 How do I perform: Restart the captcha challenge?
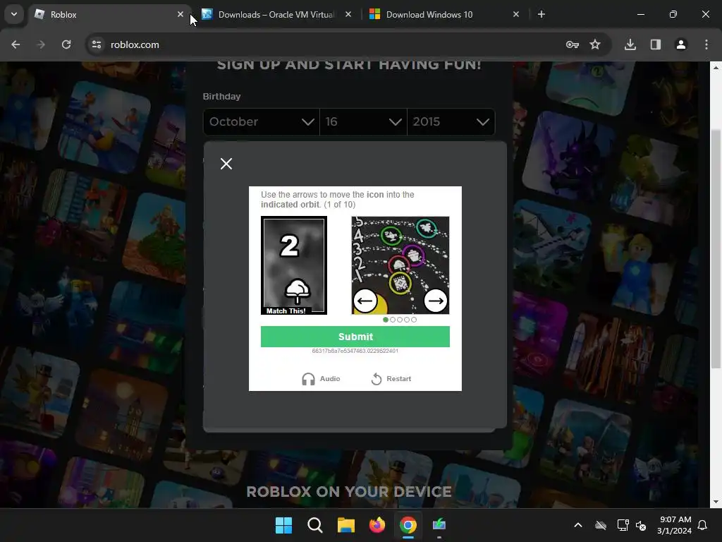[391, 379]
